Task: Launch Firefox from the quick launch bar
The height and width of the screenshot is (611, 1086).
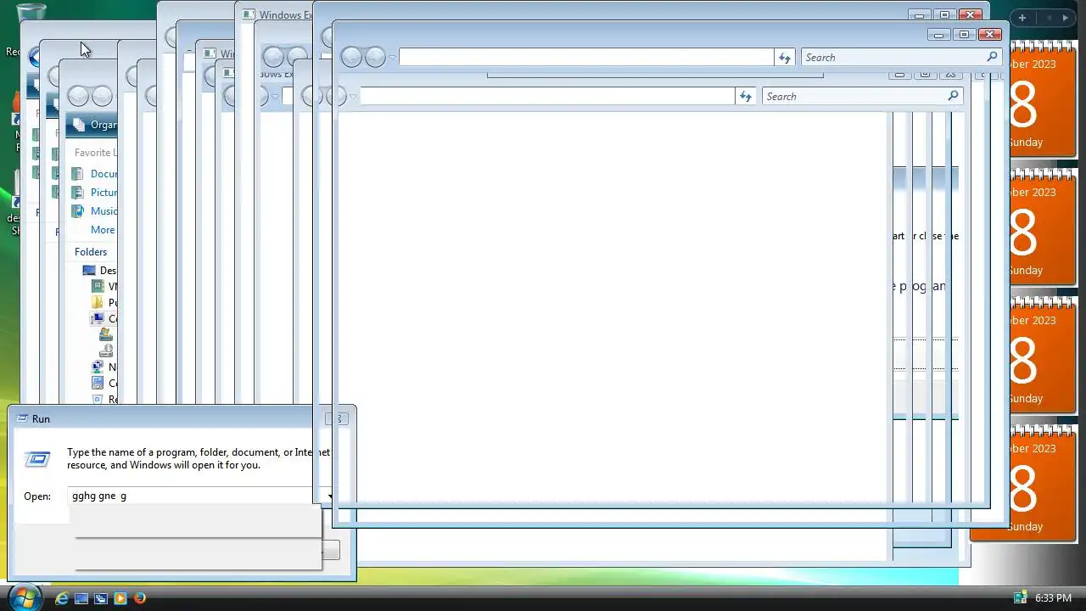Action: (140, 598)
